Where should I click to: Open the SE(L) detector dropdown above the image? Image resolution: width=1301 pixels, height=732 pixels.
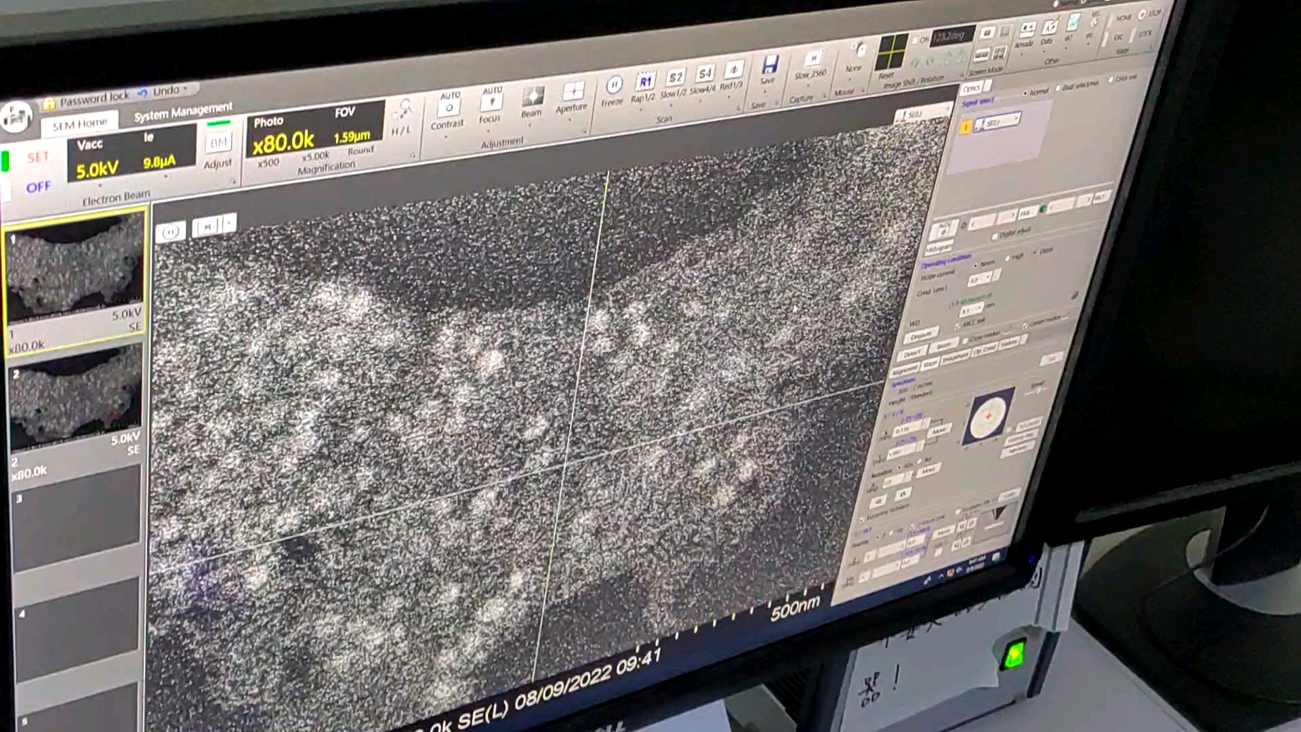pos(923,113)
